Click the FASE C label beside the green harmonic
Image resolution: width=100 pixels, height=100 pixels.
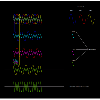click(74, 60)
